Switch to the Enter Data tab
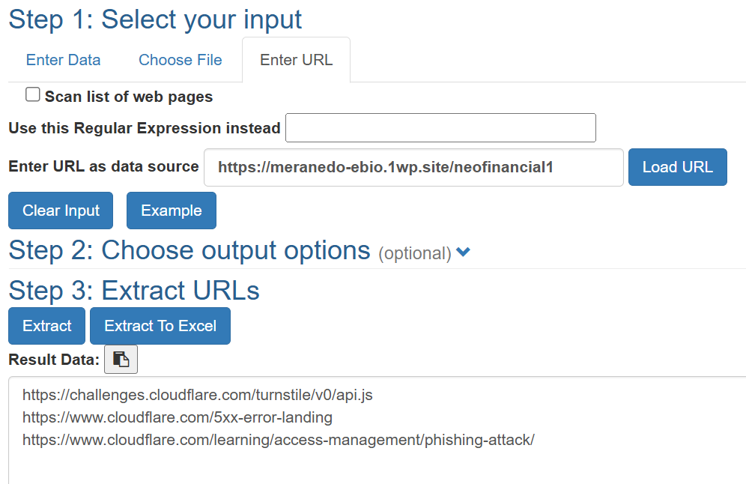746x484 pixels. click(x=63, y=60)
